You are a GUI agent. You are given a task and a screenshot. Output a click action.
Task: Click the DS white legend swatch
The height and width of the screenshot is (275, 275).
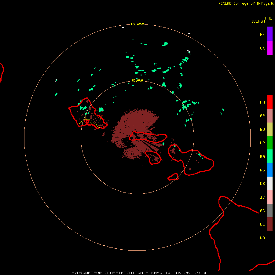tap(270, 183)
